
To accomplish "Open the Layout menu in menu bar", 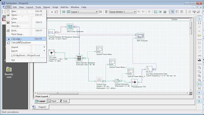I will (x=29, y=7).
